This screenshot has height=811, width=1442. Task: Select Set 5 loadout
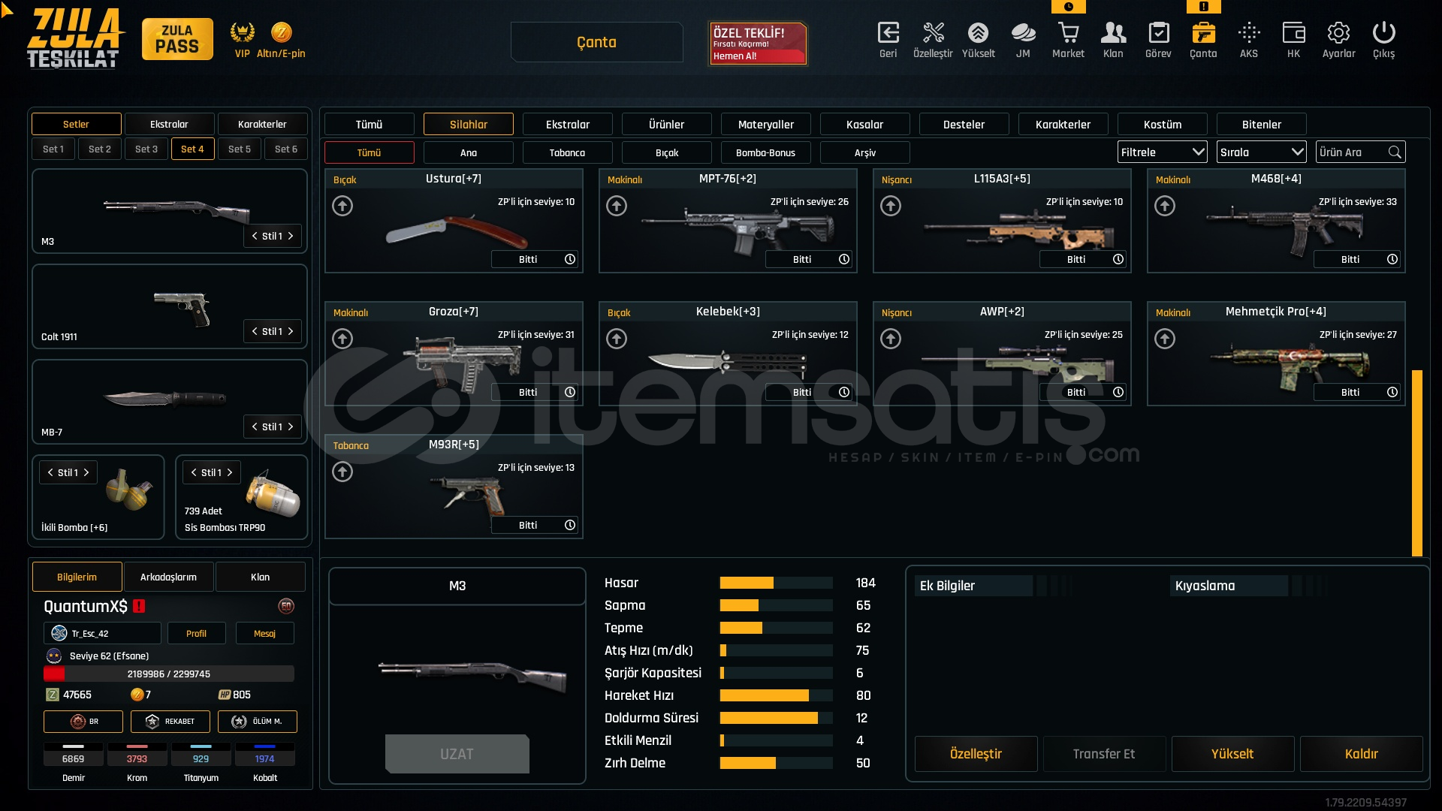coord(239,149)
